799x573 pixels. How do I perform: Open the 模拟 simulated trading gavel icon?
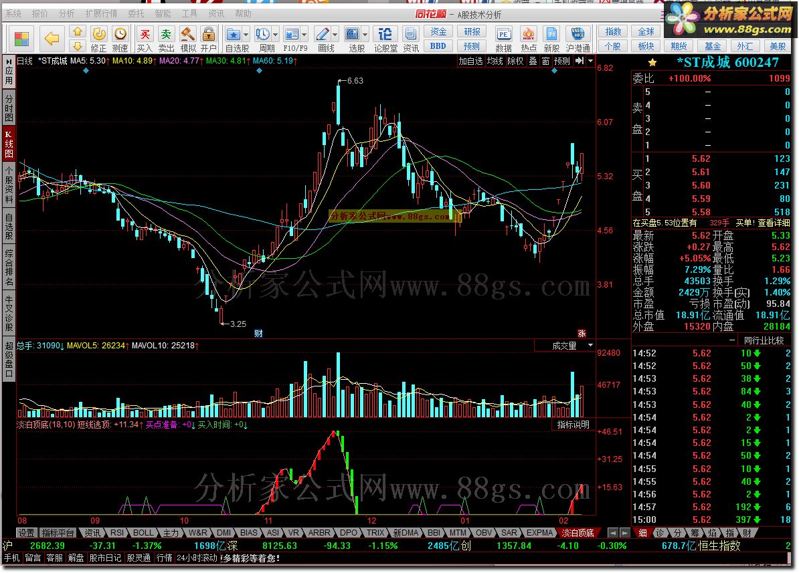point(188,39)
